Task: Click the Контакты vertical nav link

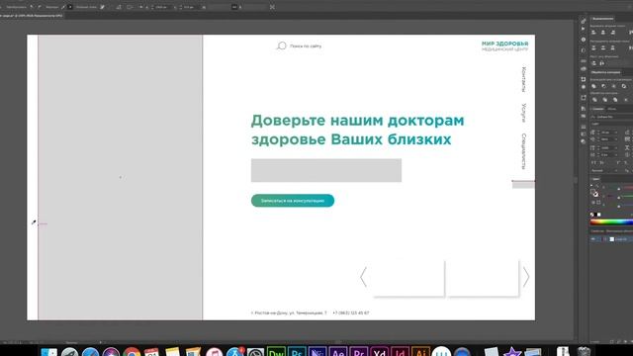Action: click(523, 79)
